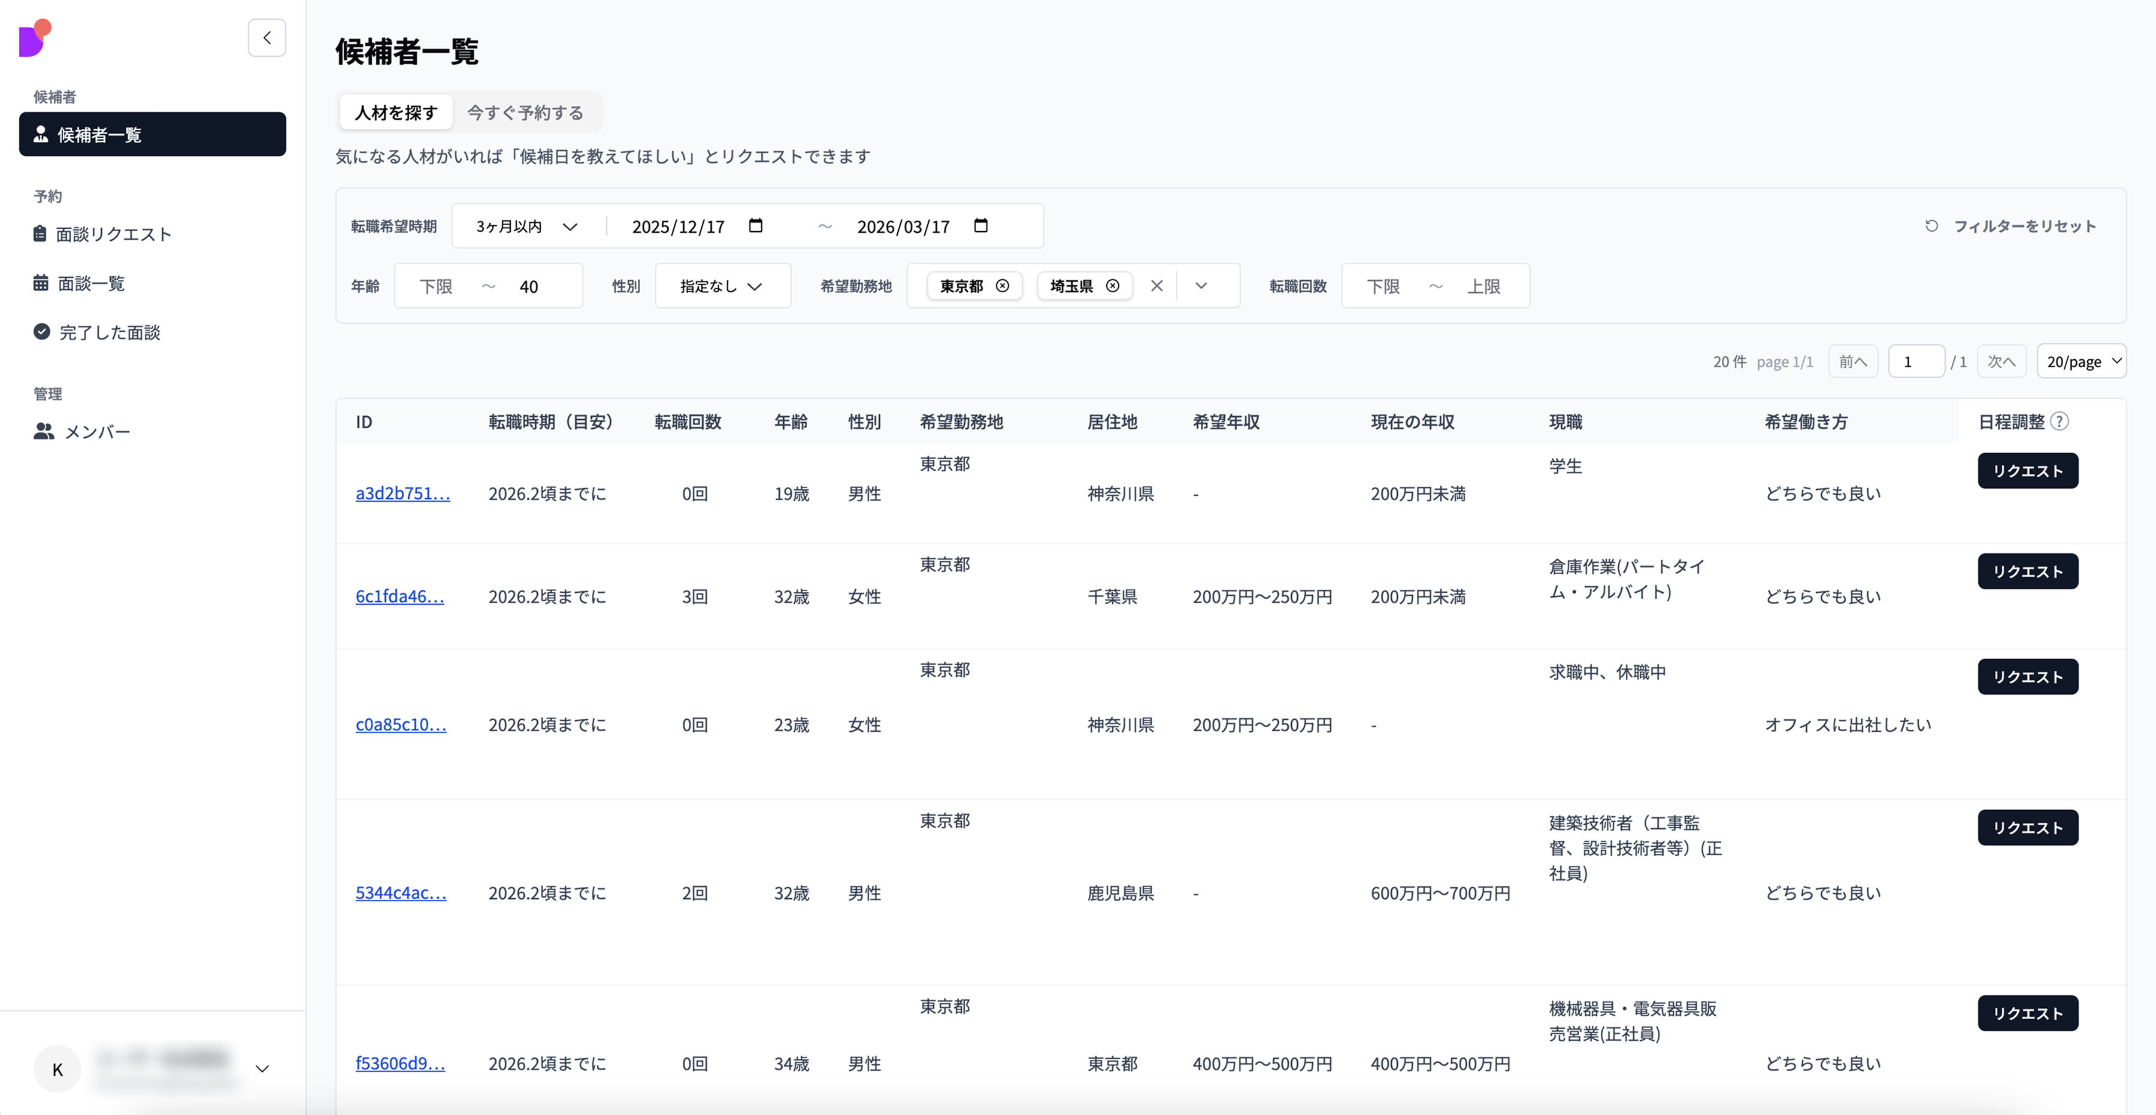The height and width of the screenshot is (1115, 2156).
Task: Switch to the 今すぐ予約する tab
Action: (x=525, y=112)
